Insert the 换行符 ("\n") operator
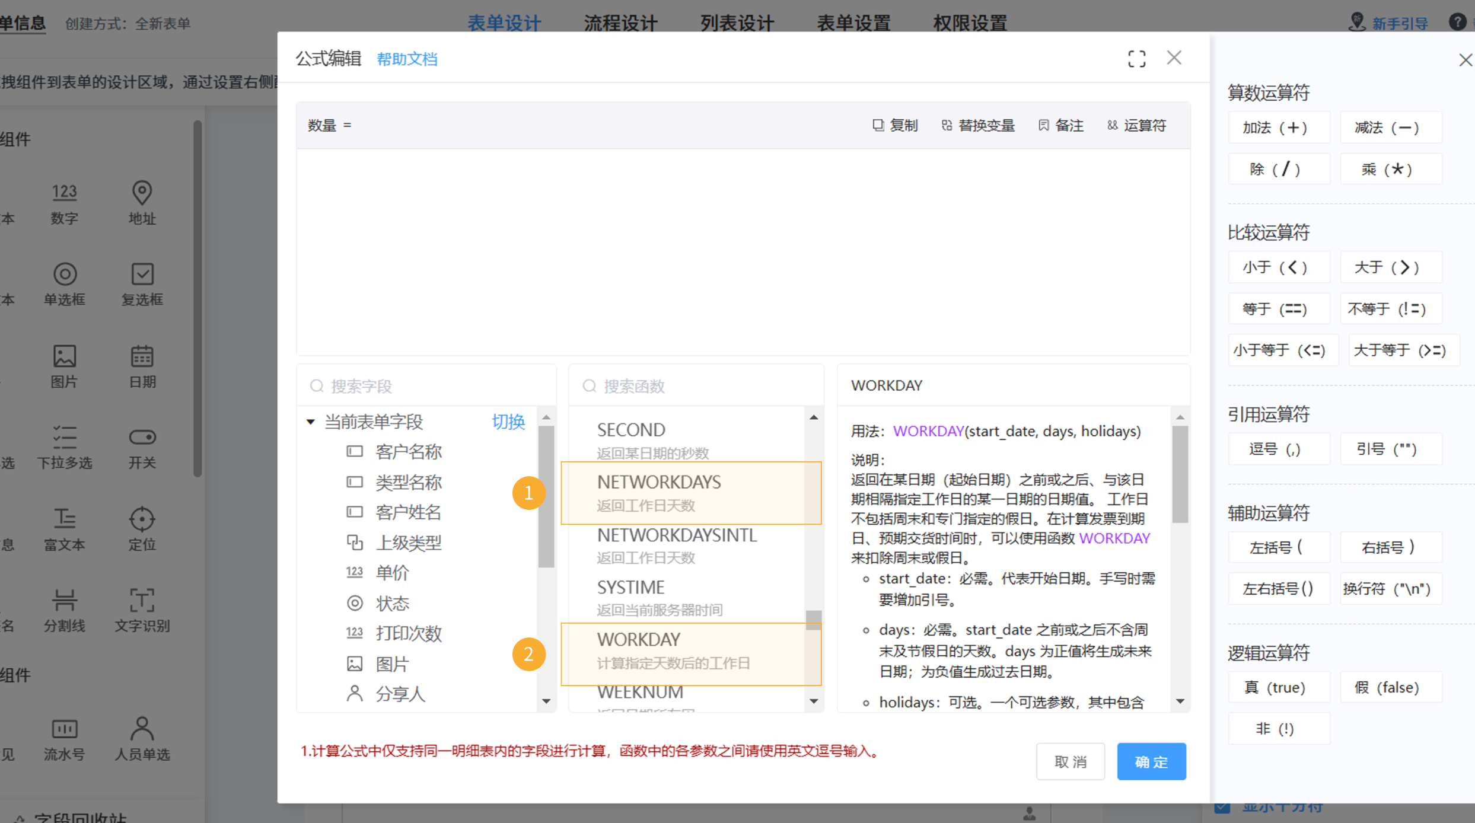 pos(1390,589)
